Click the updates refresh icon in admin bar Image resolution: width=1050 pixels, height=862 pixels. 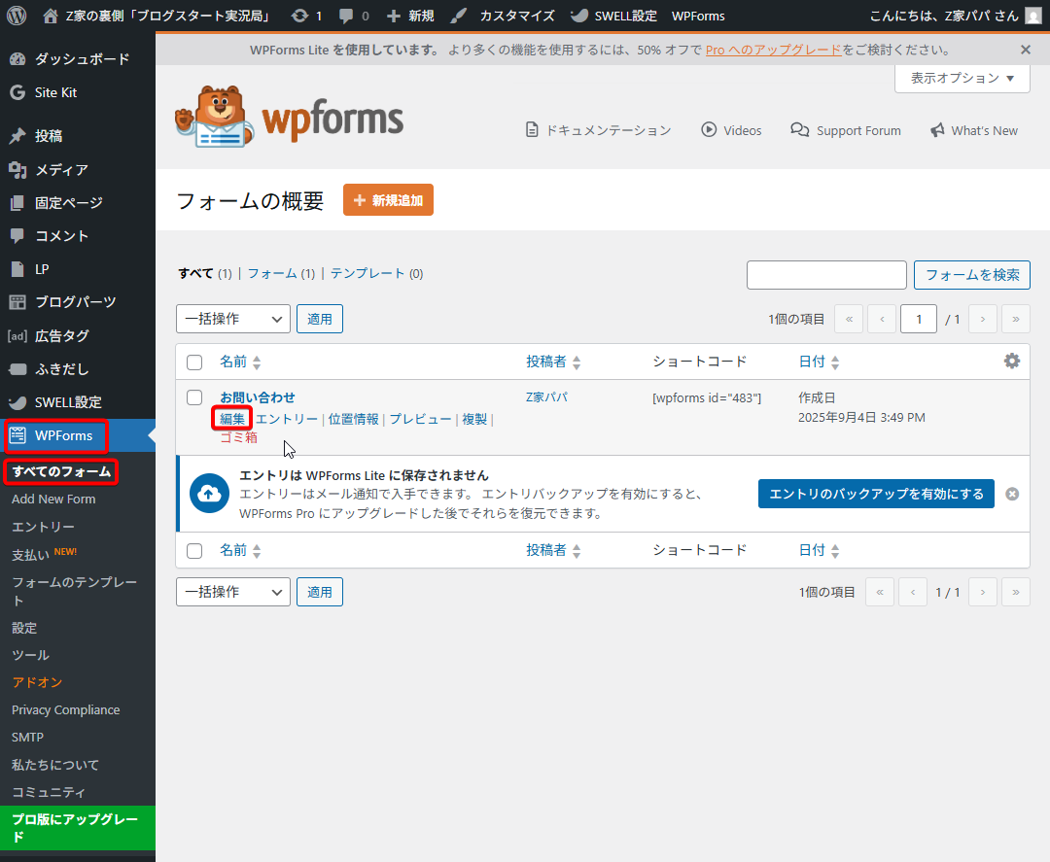pos(299,16)
